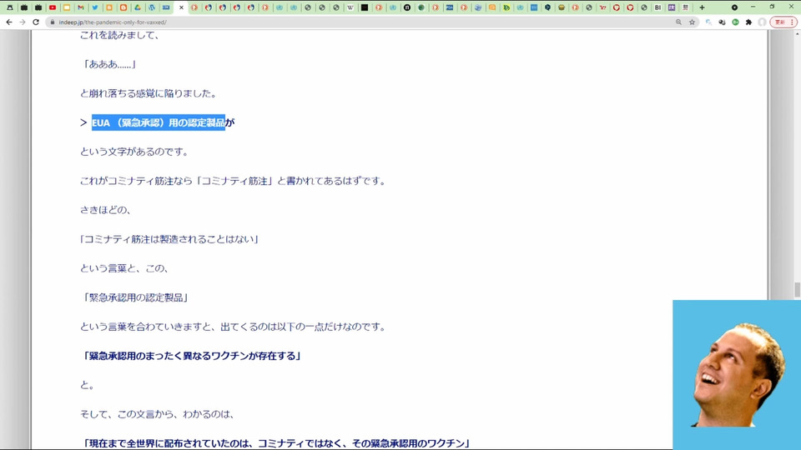This screenshot has width=801, height=450.
Task: Switch to the Gmail tab
Action: [x=81, y=7]
